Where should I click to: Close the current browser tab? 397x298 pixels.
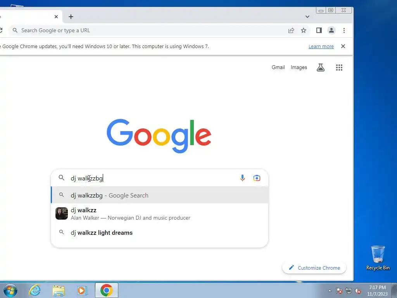click(56, 17)
